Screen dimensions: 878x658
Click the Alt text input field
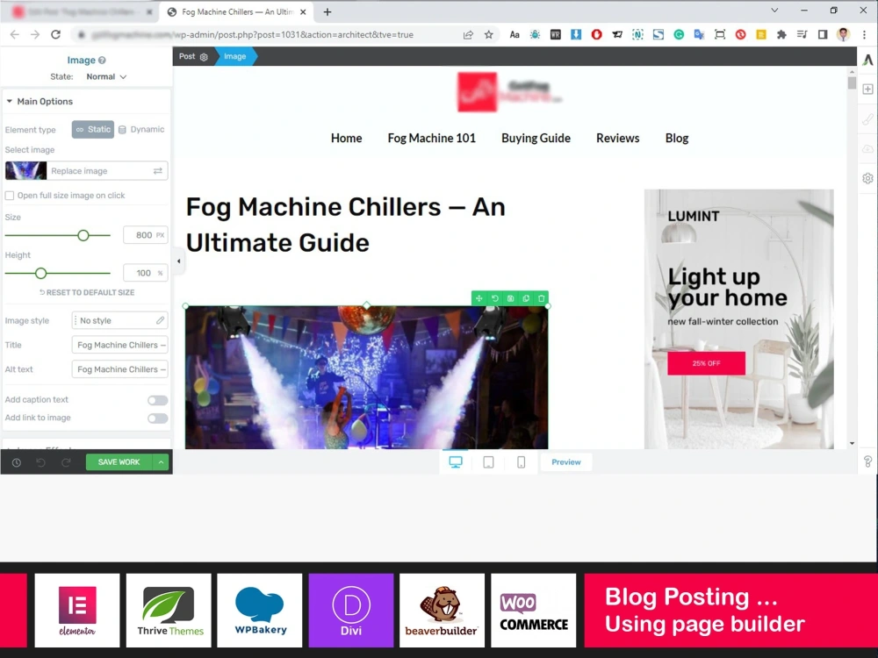[119, 369]
